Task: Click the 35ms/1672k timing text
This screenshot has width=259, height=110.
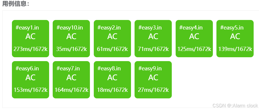Action: pyautogui.click(x=71, y=49)
